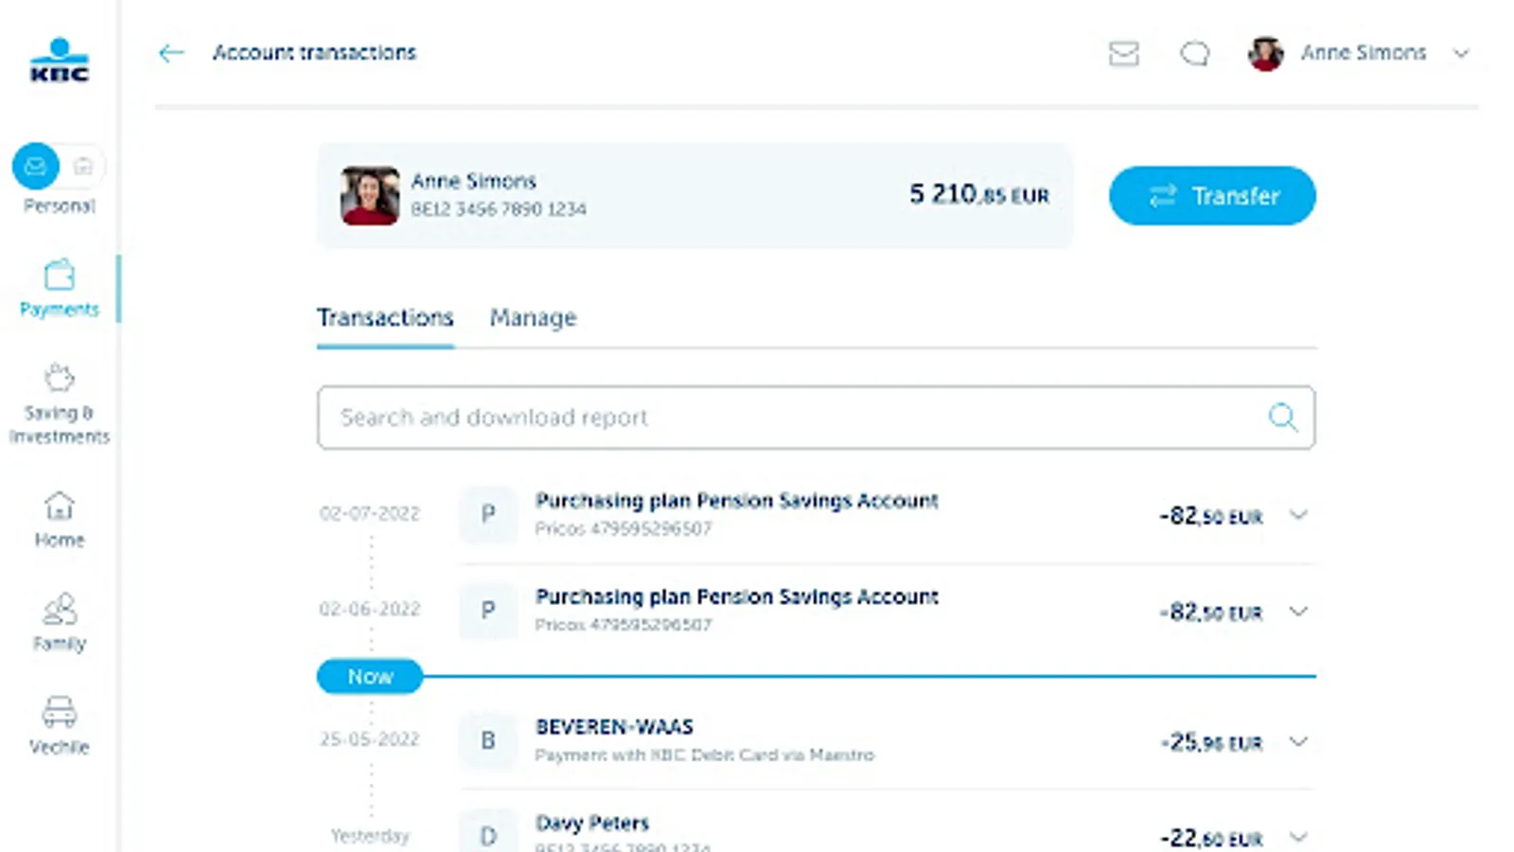Expand the BEVEREN-WAAS transaction details
The width and height of the screenshot is (1514, 852).
click(1298, 741)
